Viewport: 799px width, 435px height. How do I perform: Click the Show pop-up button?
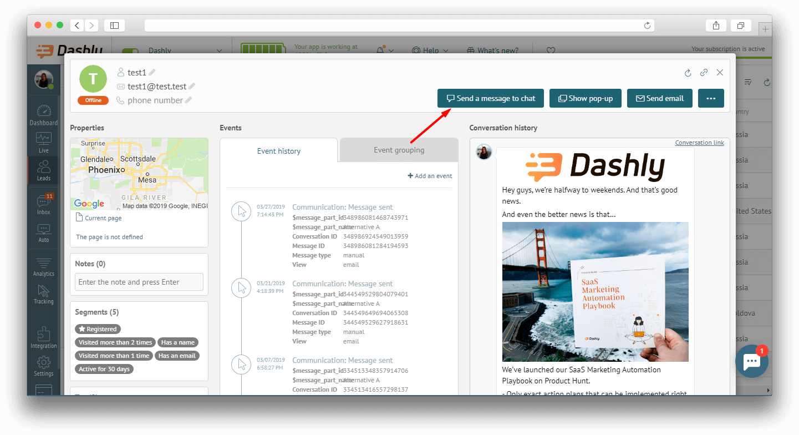tap(586, 98)
